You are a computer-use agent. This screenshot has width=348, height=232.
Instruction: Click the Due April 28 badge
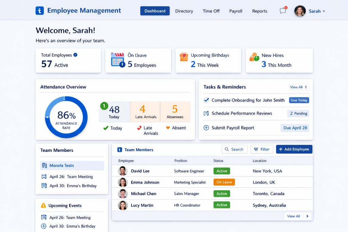[x=295, y=128]
